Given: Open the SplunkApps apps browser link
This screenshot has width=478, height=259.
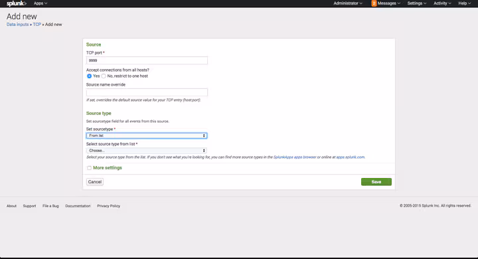Looking at the screenshot, I should pyautogui.click(x=295, y=157).
